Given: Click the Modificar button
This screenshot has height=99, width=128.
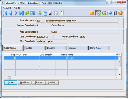Looking at the screenshot, I should (x=24, y=83).
